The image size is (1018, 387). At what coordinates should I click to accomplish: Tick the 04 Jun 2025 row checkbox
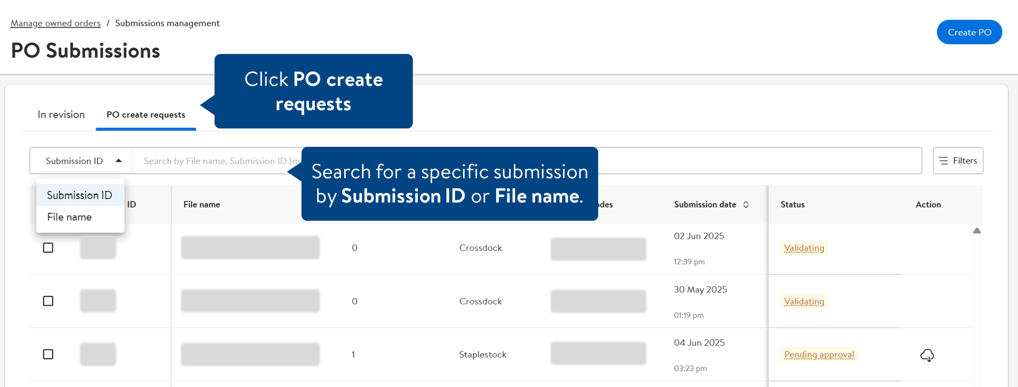coord(48,355)
